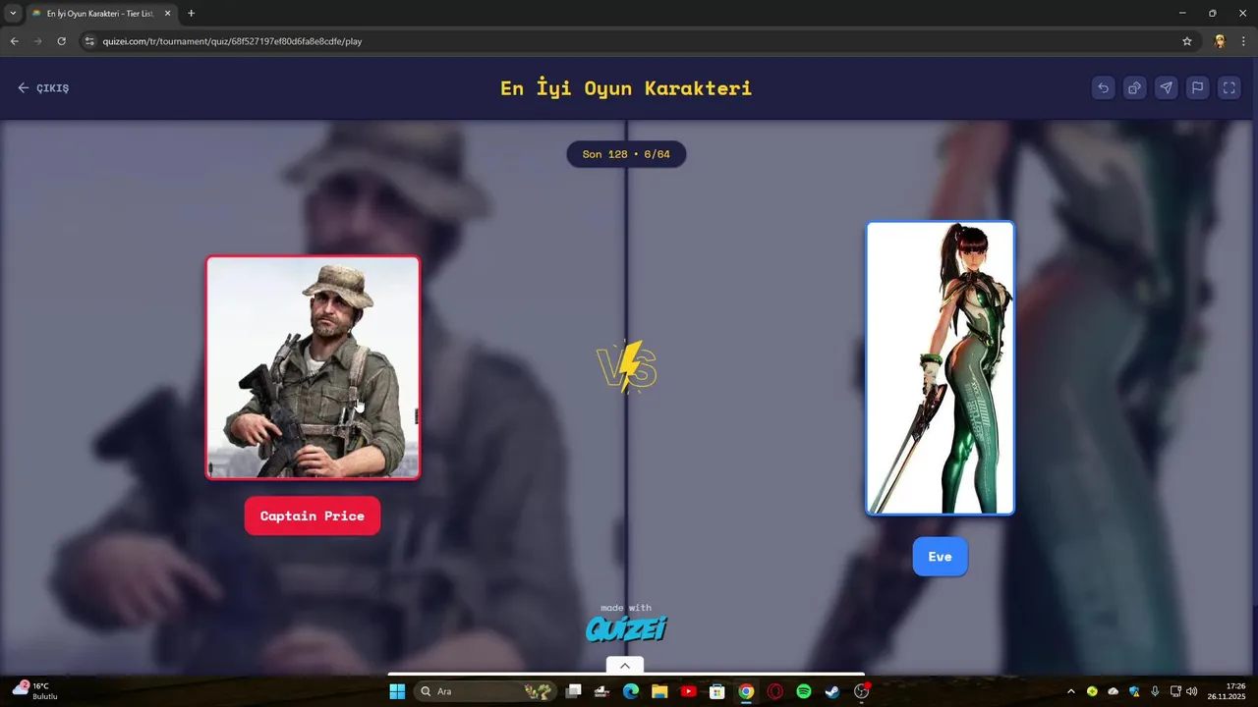Screen dimensions: 1258x707
Task: Vote for Eve button
Action: (x=940, y=557)
